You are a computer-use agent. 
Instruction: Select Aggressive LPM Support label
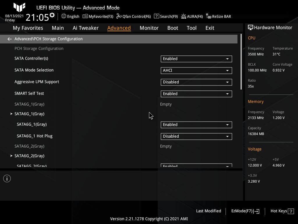37,82
